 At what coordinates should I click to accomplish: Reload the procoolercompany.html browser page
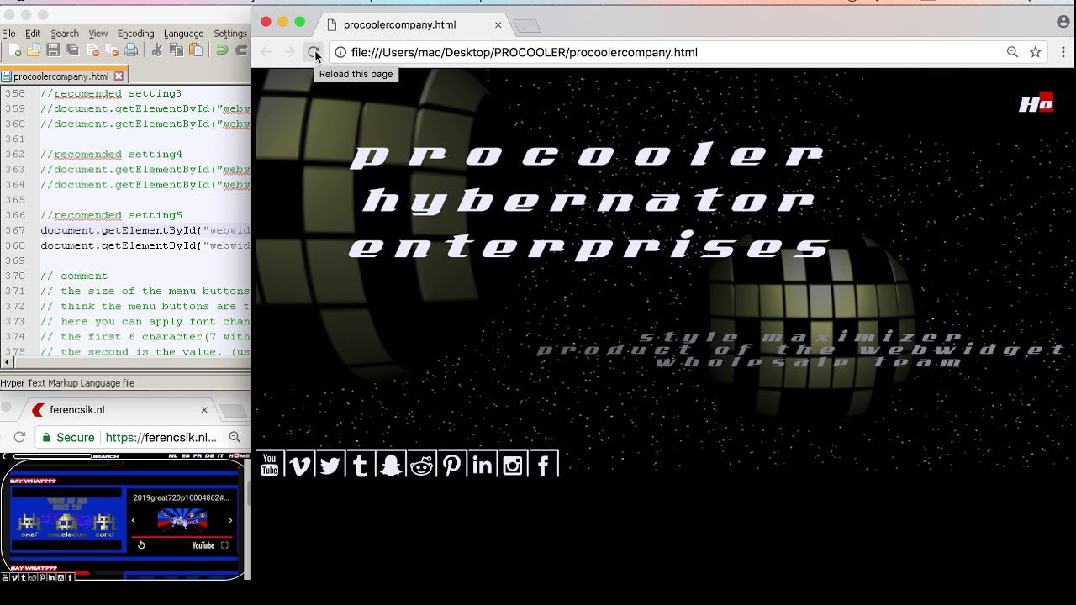tap(314, 52)
